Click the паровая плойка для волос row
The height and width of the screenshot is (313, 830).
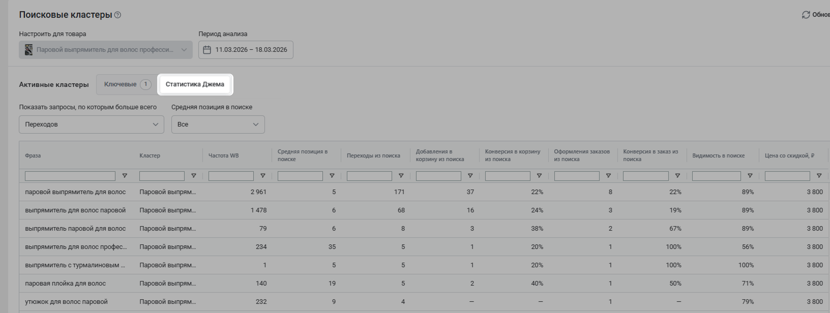[x=65, y=283]
